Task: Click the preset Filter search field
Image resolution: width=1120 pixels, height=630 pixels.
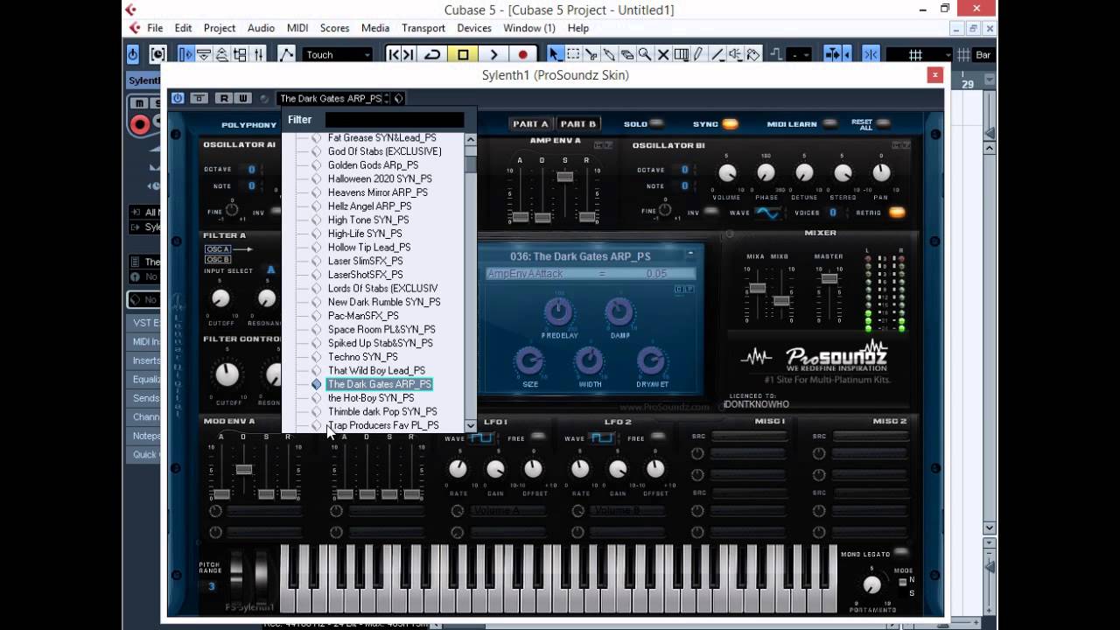Action: pos(394,120)
